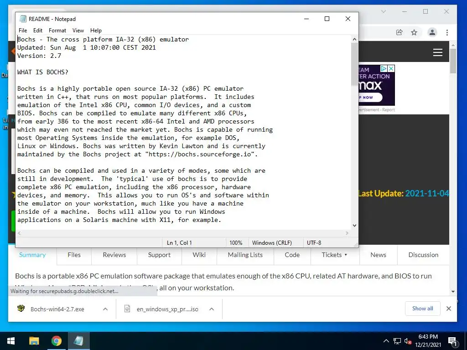
Task: Open the Wiki tab
Action: click(199, 255)
